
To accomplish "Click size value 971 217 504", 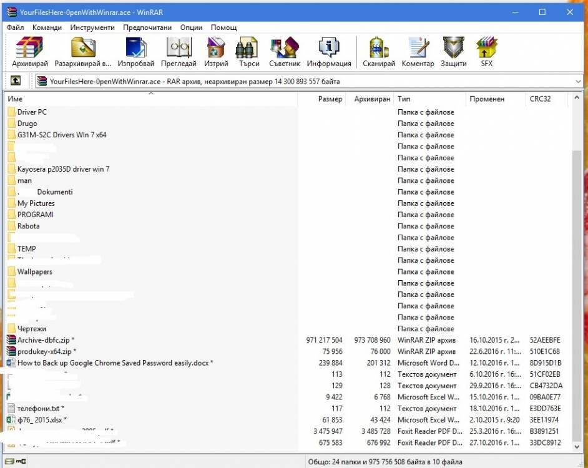I will pos(324,339).
